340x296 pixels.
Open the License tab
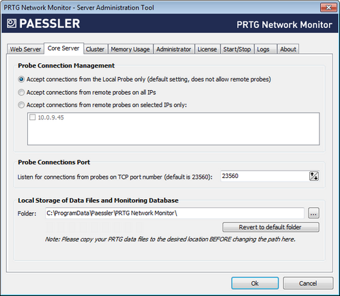coord(207,49)
